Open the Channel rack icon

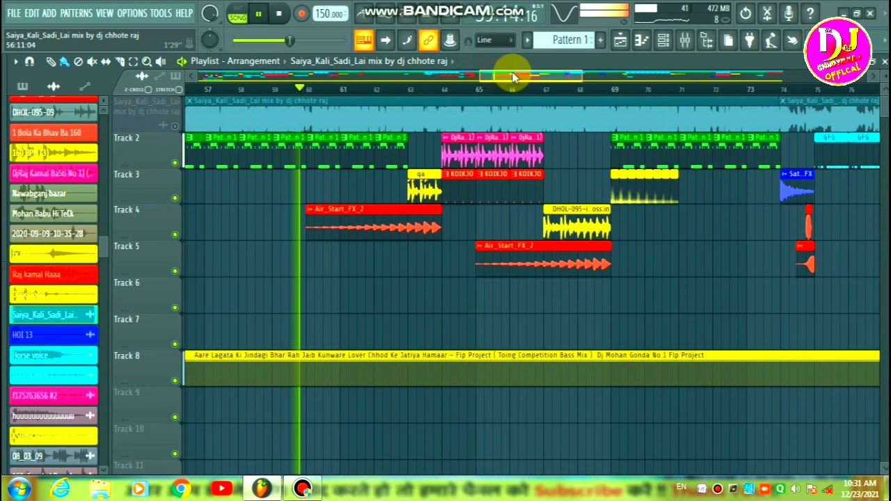click(663, 40)
